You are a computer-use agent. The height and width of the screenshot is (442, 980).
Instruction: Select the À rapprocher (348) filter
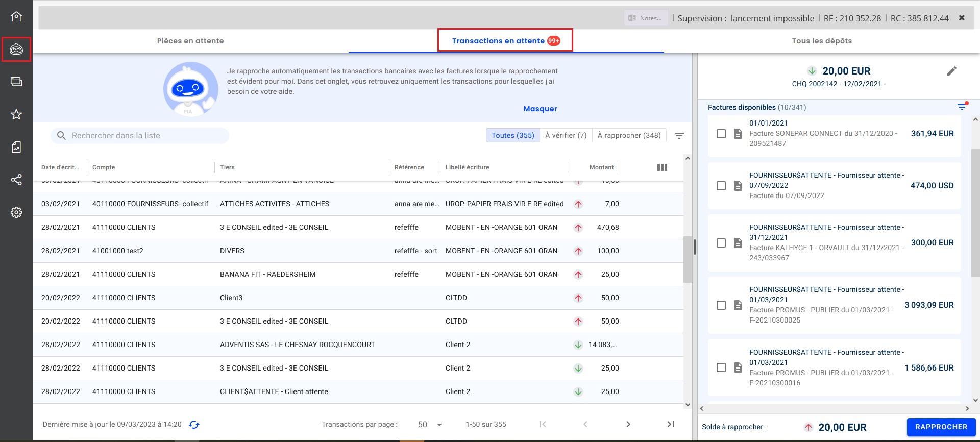tap(629, 135)
